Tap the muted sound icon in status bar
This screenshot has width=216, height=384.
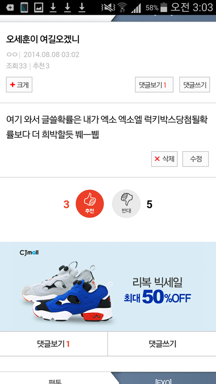coord(108,8)
